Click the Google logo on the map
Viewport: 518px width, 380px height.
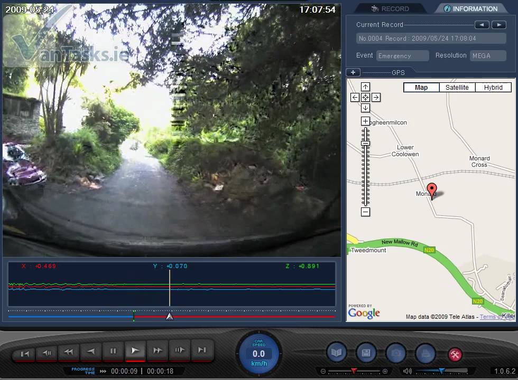tap(364, 312)
